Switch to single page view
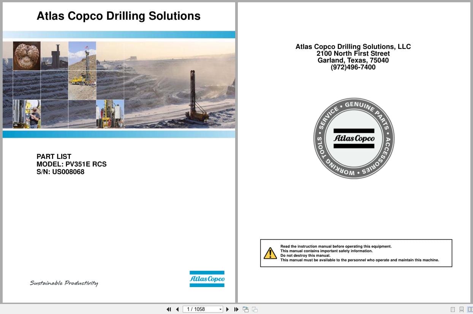Screen dimensions: 473x314 [452, 309]
